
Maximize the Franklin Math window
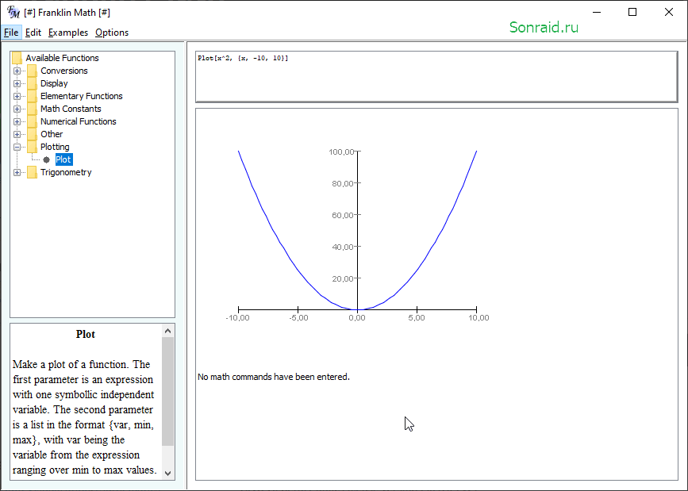coord(632,12)
